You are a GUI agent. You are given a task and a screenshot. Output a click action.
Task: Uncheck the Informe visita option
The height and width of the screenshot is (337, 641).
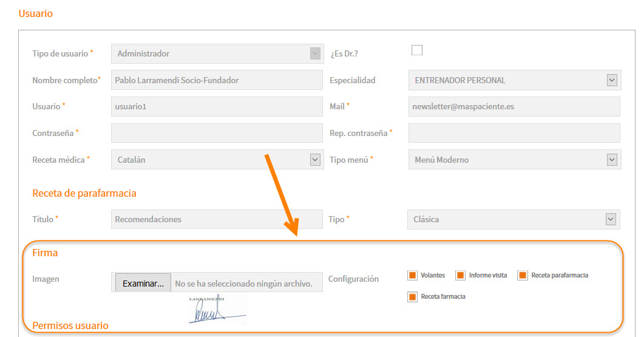(x=460, y=275)
